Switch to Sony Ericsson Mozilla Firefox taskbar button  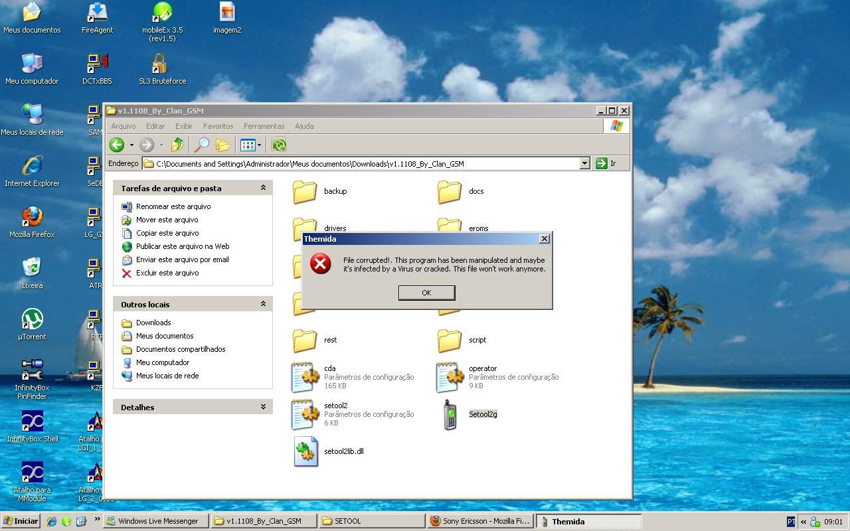pos(479,521)
